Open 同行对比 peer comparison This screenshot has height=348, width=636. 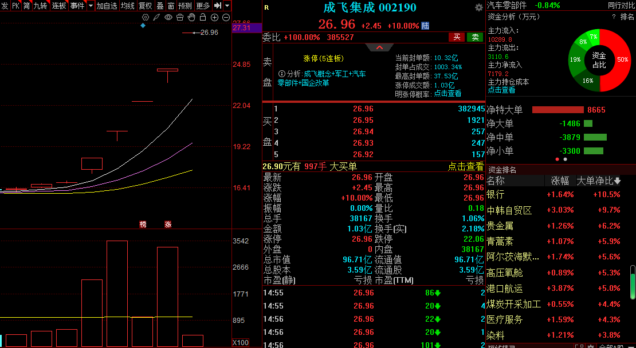pyautogui.click(x=621, y=5)
